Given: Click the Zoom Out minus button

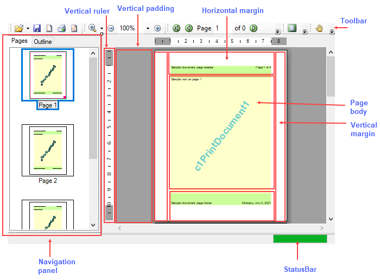Looking at the screenshot, I should (111, 28).
